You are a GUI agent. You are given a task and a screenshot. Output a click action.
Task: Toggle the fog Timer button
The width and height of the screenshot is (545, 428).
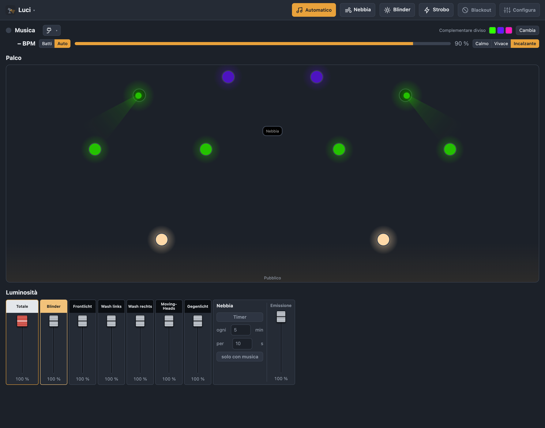pos(240,317)
